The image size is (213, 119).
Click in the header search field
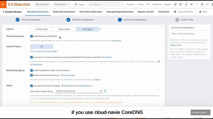(x=106, y=4)
